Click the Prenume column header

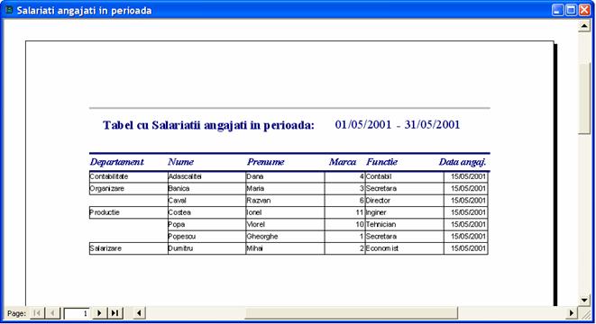click(266, 162)
